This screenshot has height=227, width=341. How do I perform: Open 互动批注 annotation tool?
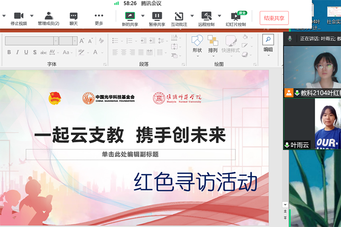coord(179,16)
